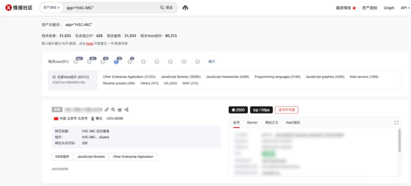Image resolution: width=411 pixels, height=186 pixels.
Task: Select the blue related icon badged 10
Action: coord(116,62)
